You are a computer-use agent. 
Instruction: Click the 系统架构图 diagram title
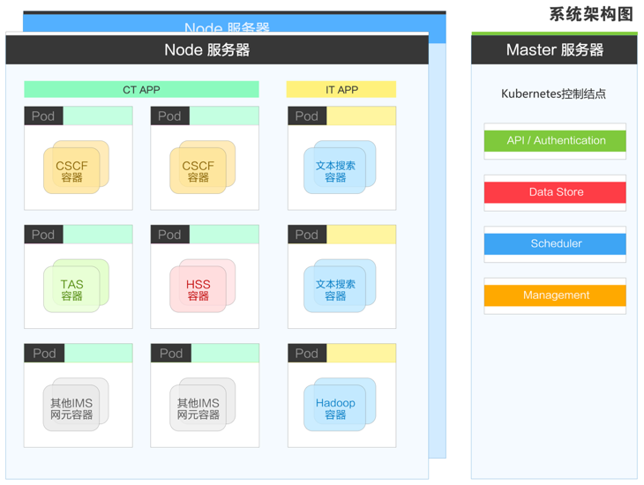(591, 14)
